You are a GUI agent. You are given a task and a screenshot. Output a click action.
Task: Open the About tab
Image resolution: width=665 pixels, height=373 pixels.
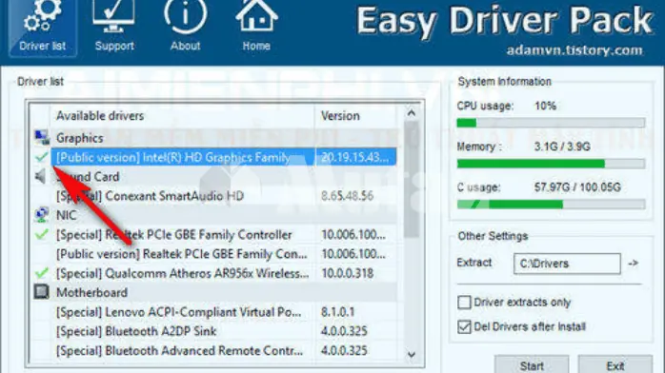(x=186, y=27)
